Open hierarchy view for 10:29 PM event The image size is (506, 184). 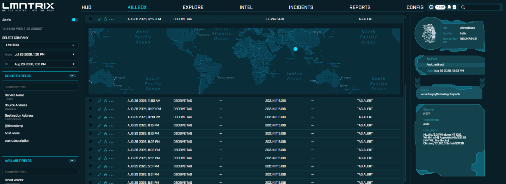tap(105, 109)
